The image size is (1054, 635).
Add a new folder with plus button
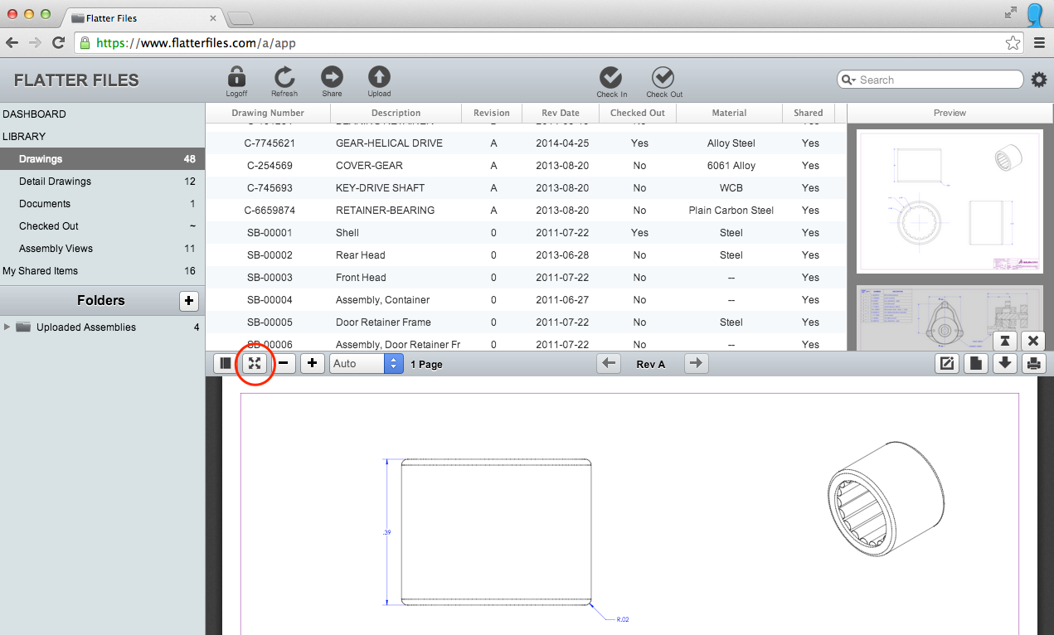(x=189, y=301)
